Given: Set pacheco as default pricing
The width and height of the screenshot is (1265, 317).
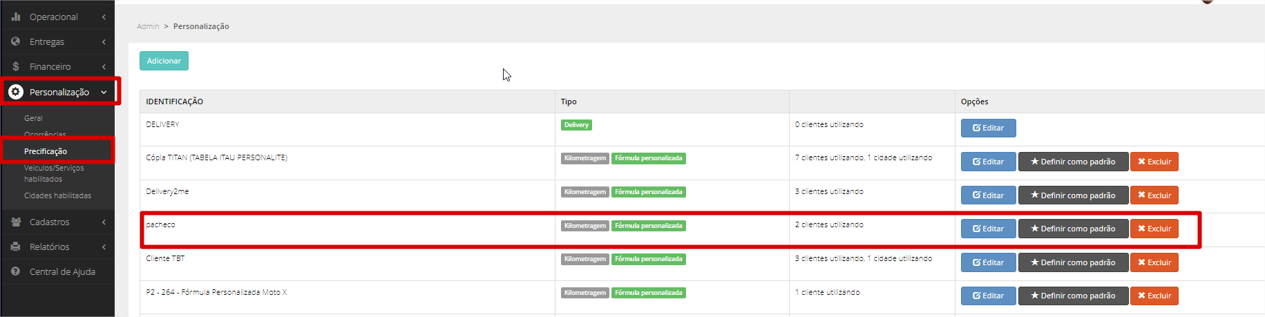Looking at the screenshot, I should point(1073,229).
